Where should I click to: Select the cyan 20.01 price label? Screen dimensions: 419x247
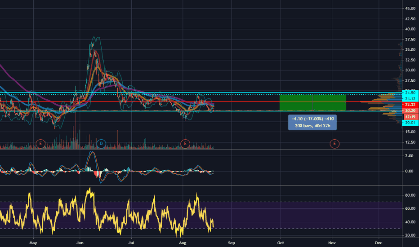tap(410, 123)
